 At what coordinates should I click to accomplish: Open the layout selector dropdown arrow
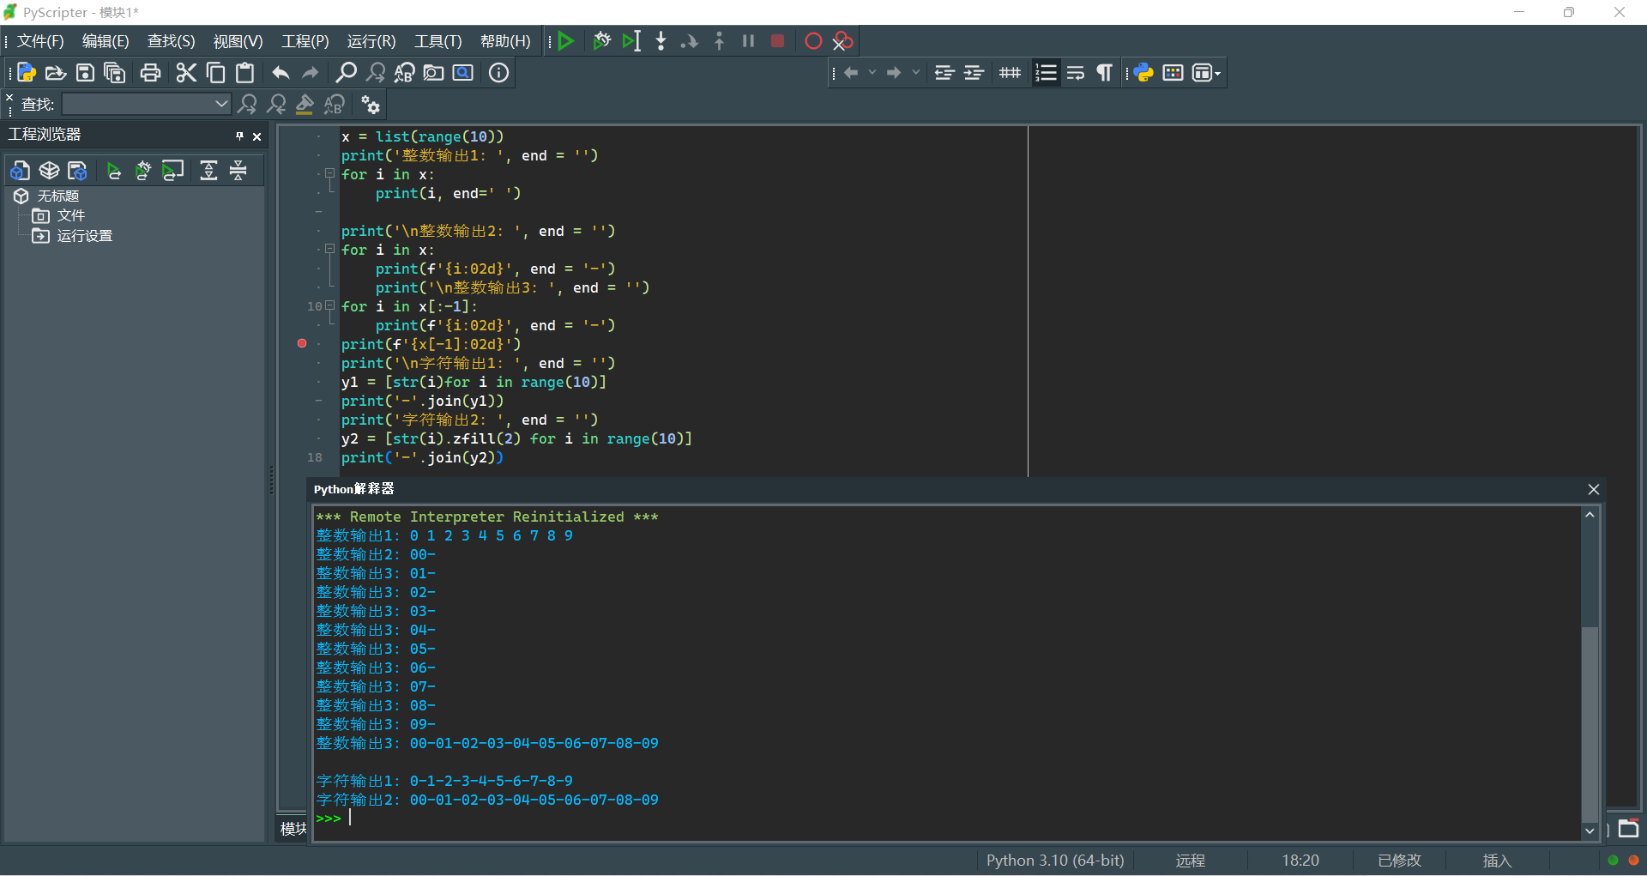1217,73
